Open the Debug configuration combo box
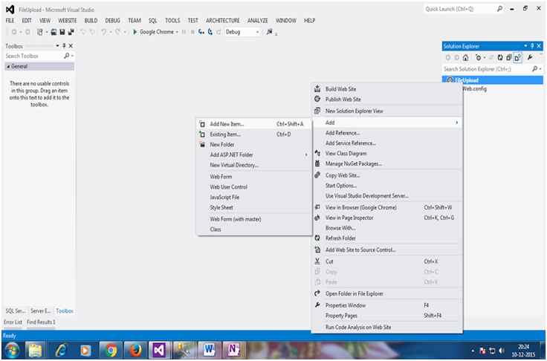 coord(242,32)
